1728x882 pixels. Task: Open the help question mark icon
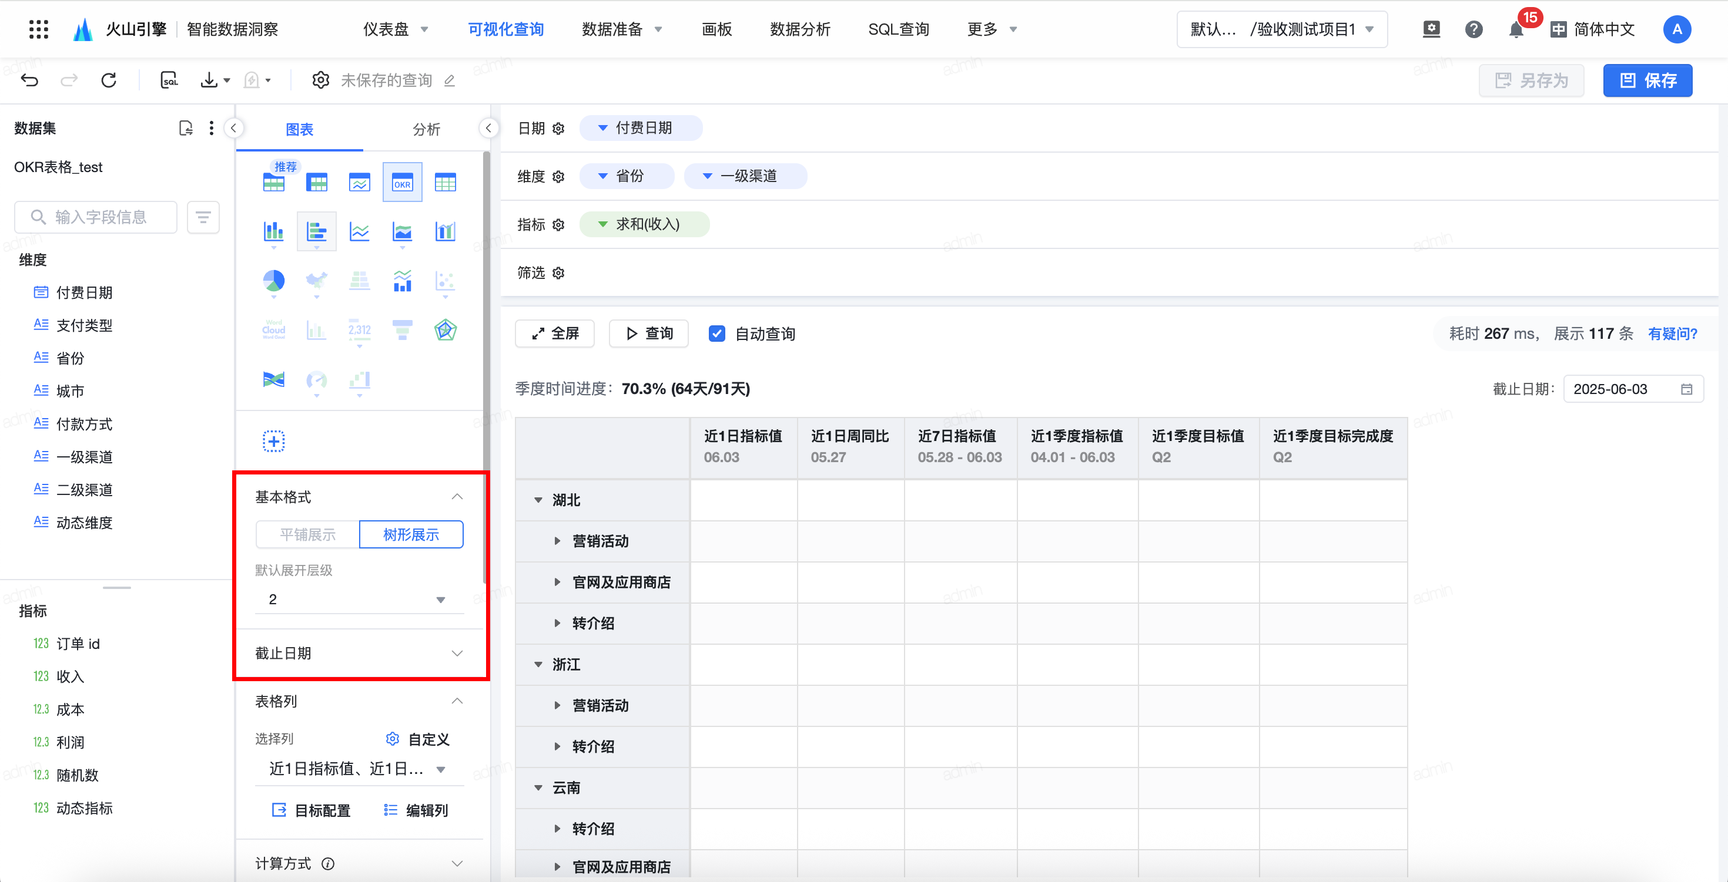click(x=1474, y=29)
